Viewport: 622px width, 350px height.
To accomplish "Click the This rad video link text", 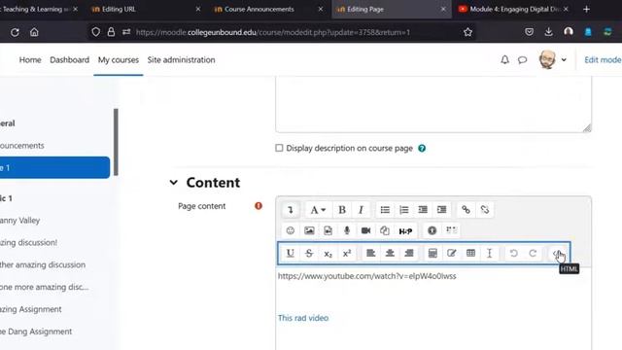I will pyautogui.click(x=303, y=318).
